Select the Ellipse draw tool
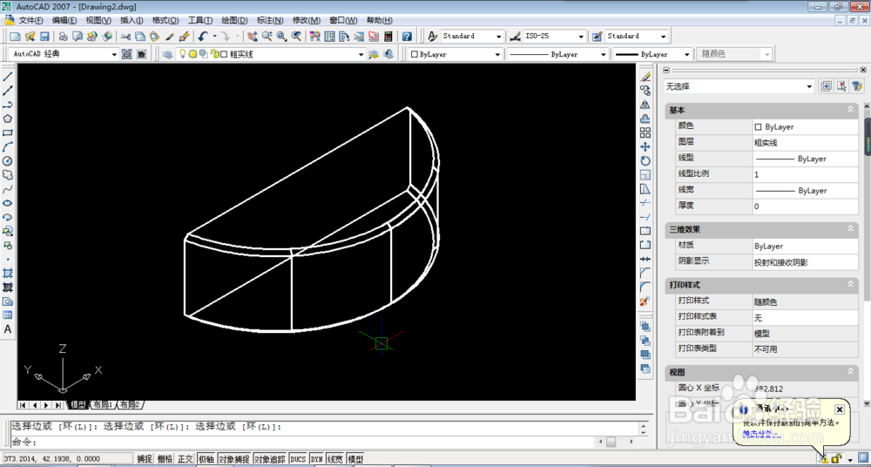Screen dimensions: 871x467 (8, 203)
